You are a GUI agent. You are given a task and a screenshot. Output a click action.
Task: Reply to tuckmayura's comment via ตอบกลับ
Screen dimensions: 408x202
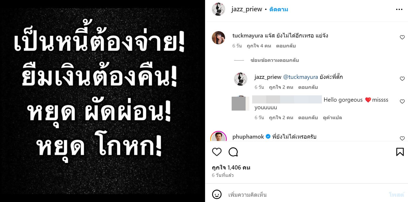[286, 46]
